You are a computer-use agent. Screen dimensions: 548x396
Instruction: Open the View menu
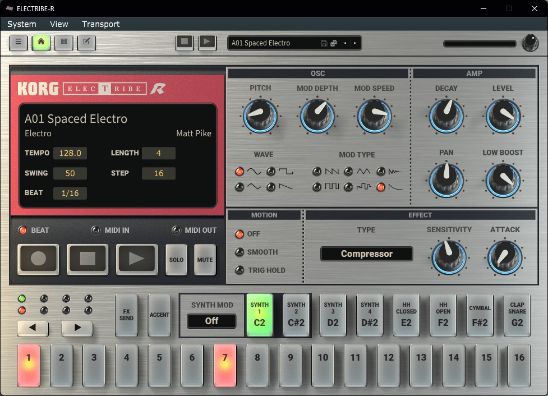pyautogui.click(x=59, y=24)
